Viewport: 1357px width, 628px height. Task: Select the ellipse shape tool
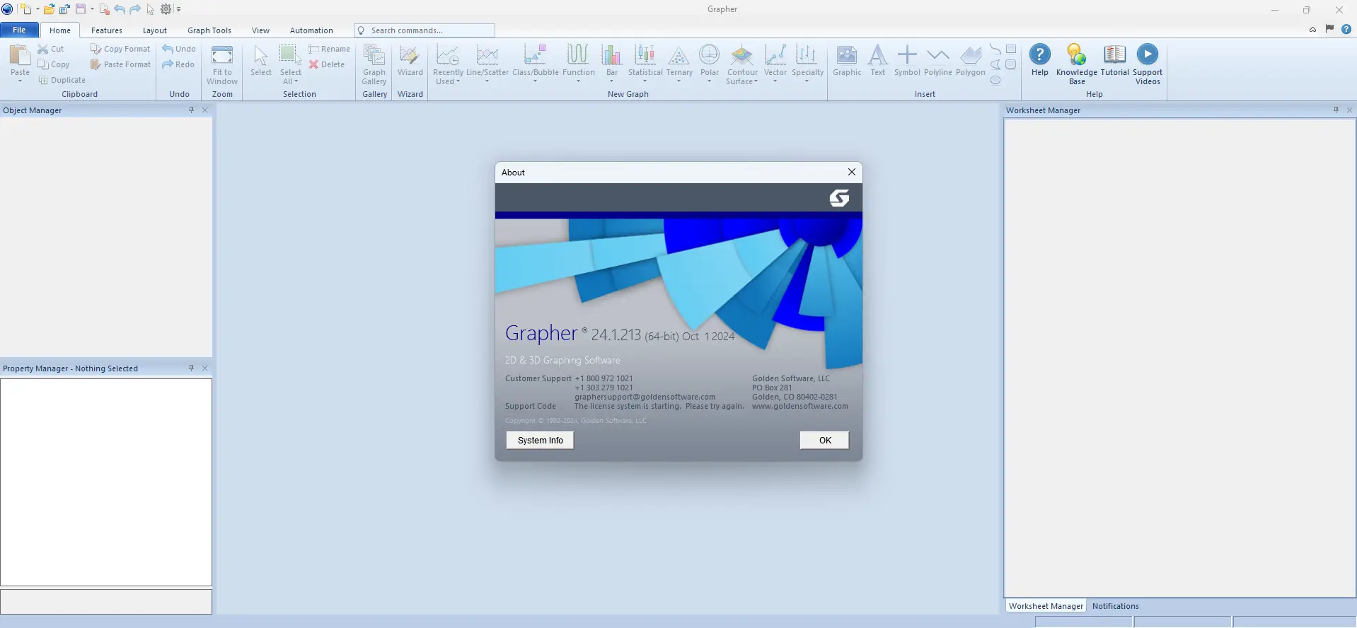pyautogui.click(x=995, y=80)
